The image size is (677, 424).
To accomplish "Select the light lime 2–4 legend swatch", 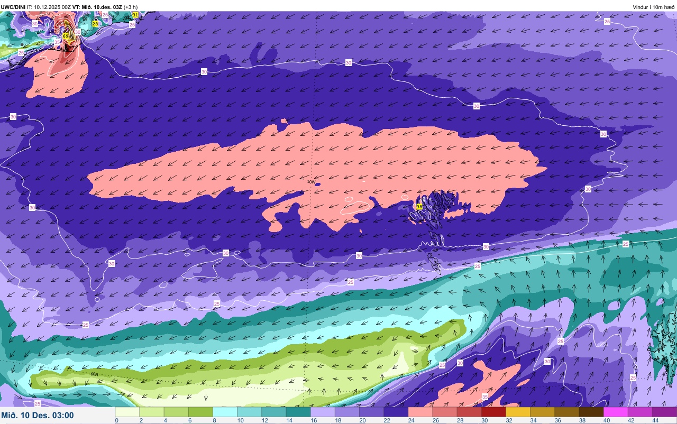I will 152,411.
